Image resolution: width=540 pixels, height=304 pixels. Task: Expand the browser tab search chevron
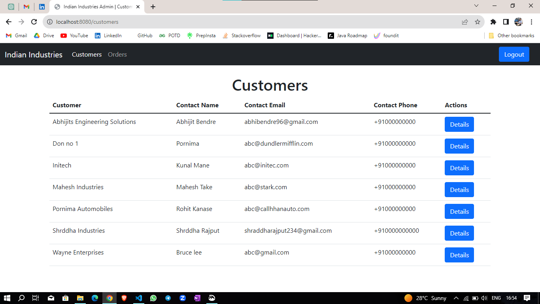coord(476,6)
